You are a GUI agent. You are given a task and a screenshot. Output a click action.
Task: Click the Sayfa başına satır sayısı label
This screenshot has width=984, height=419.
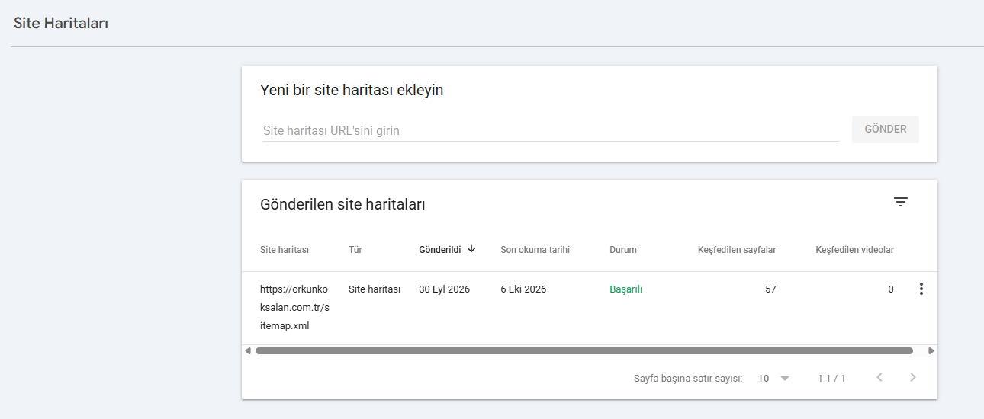pos(688,378)
